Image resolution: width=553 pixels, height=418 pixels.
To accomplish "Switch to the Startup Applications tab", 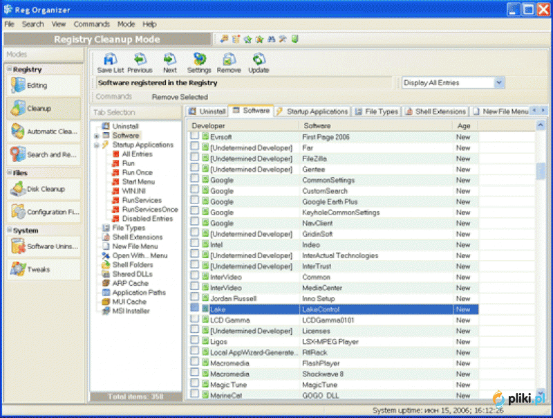I will pyautogui.click(x=312, y=111).
